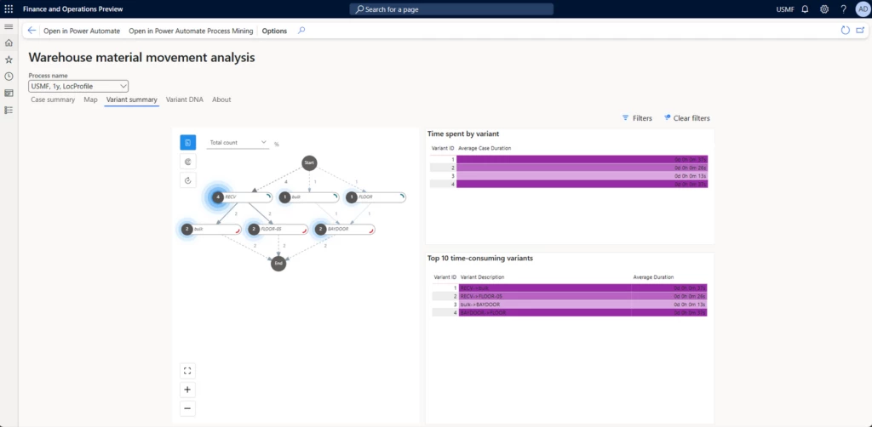Screen dimensions: 872x427
Task: Select the FLOOR node with count 1
Action: point(376,197)
